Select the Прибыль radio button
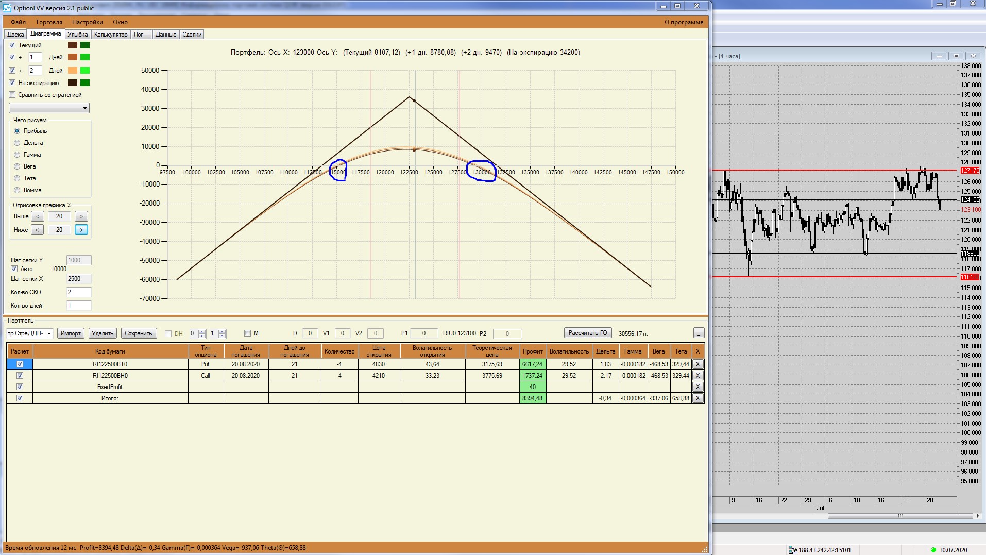The width and height of the screenshot is (986, 555). click(x=17, y=131)
